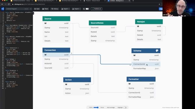Click the Uri row in Source table

coord(56,36)
